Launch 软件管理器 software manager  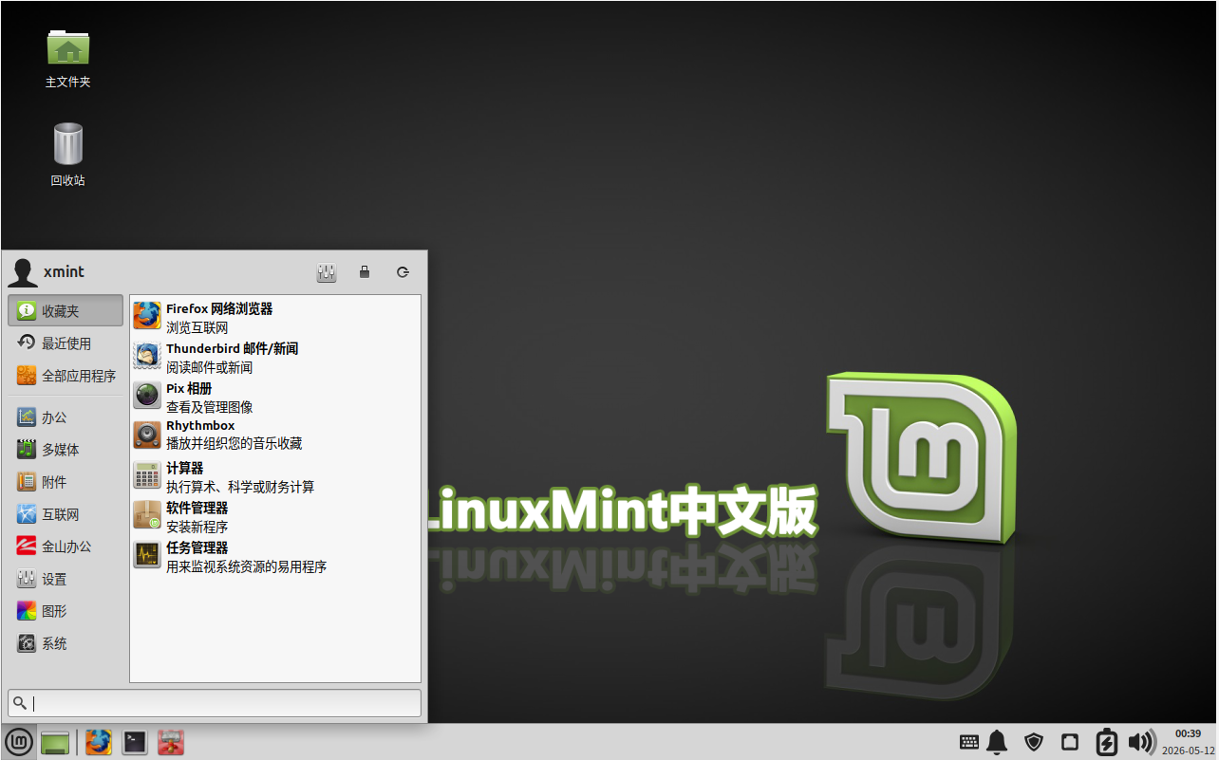pos(275,517)
